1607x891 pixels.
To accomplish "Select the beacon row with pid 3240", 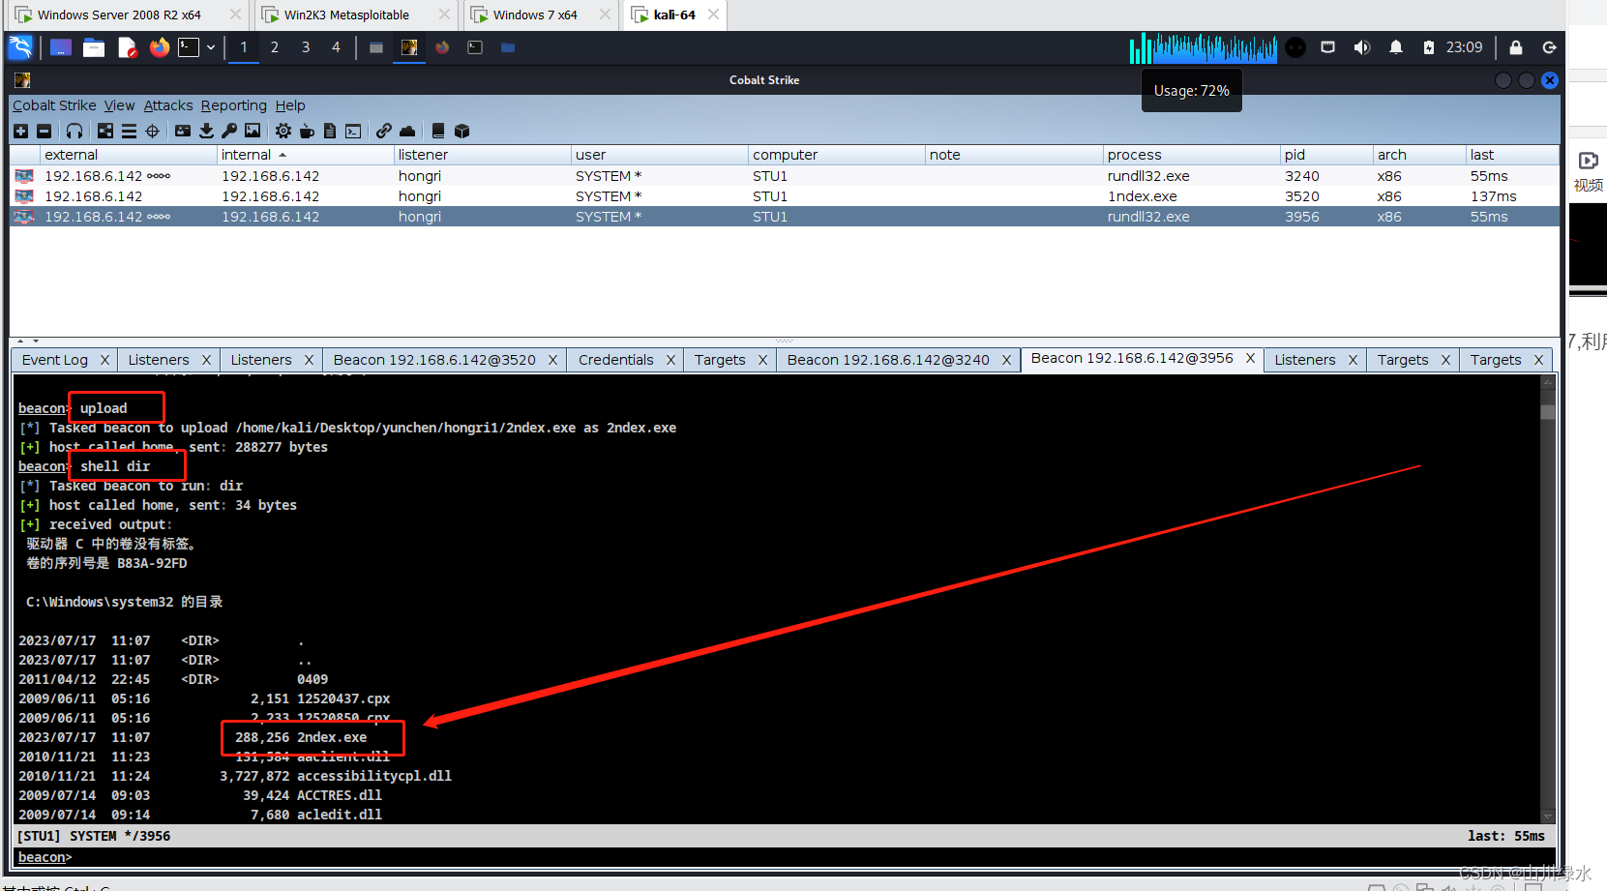I will pyautogui.click(x=785, y=176).
